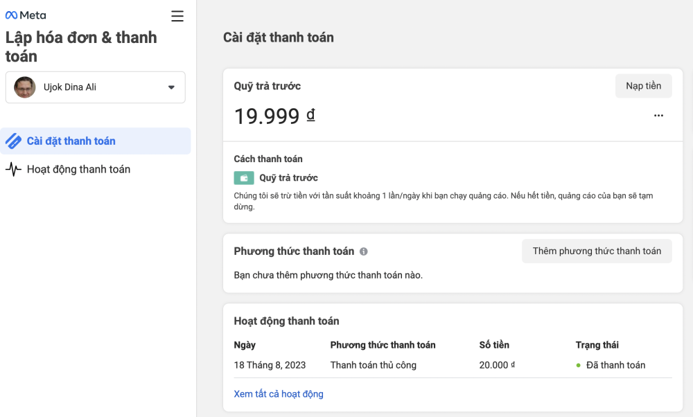Open the three-dot menu for Quỹ trả trước
693x417 pixels.
pos(658,115)
